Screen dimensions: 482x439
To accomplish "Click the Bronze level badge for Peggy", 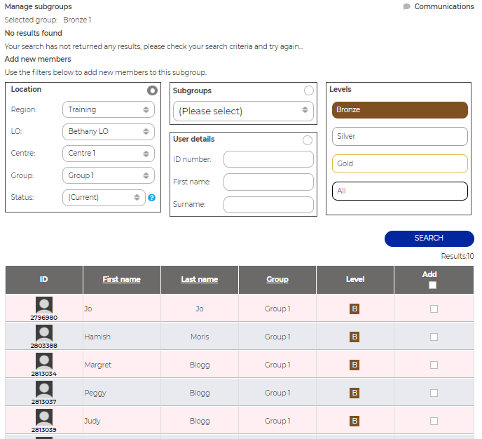I will [354, 393].
